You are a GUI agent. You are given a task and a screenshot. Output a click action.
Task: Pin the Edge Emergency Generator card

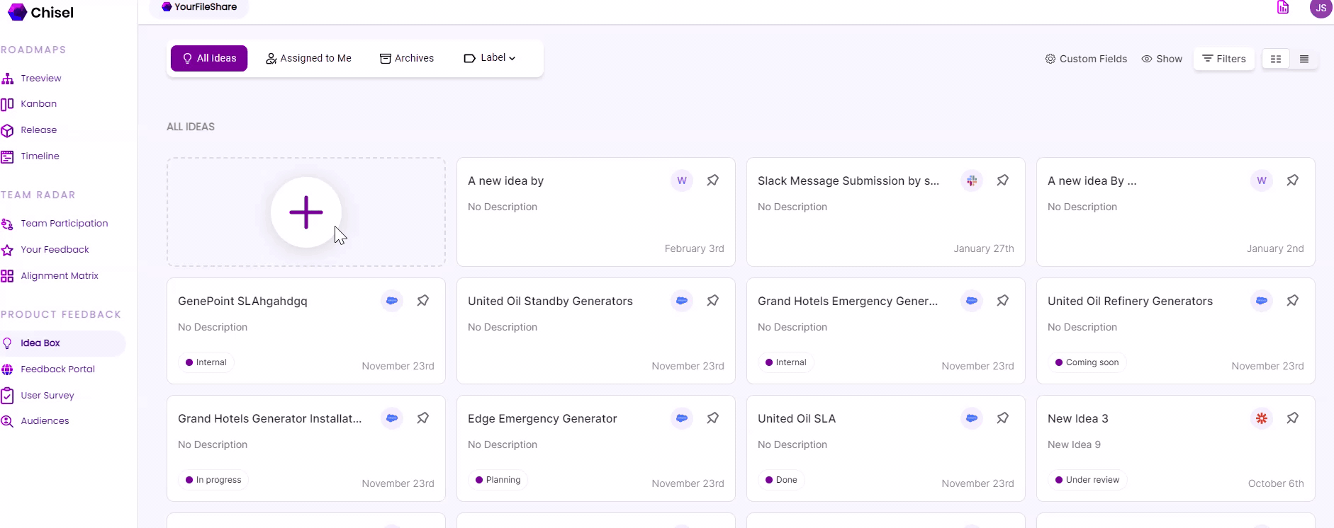coord(713,418)
